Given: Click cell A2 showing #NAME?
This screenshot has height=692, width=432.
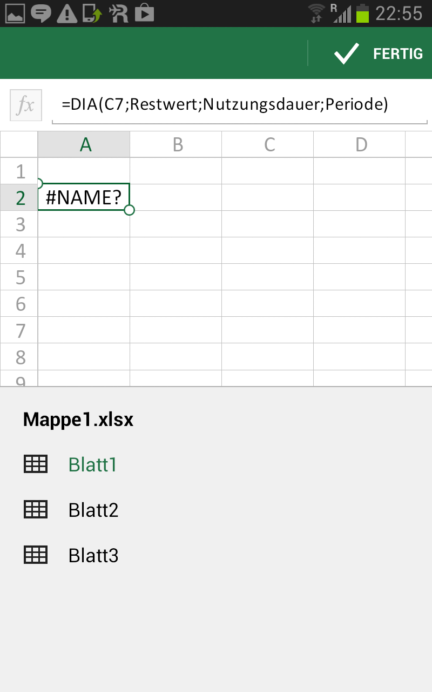Looking at the screenshot, I should click(x=84, y=197).
